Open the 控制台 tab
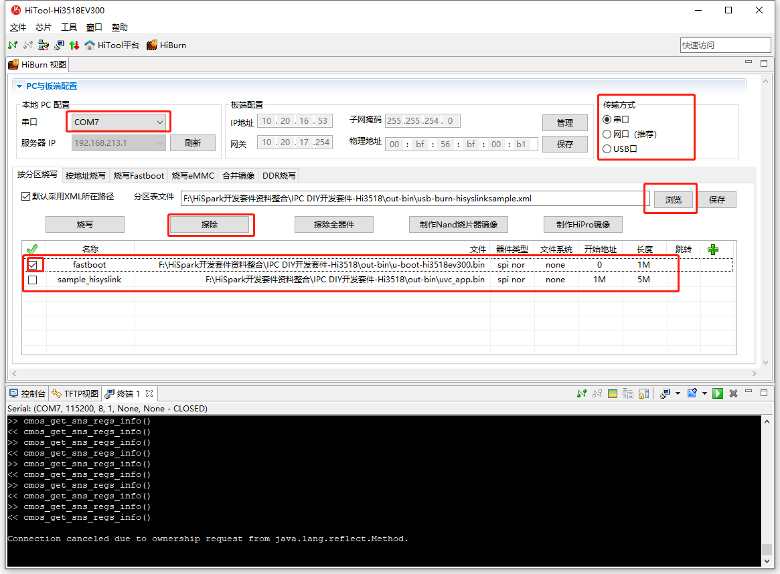780x574 pixels. (x=28, y=393)
